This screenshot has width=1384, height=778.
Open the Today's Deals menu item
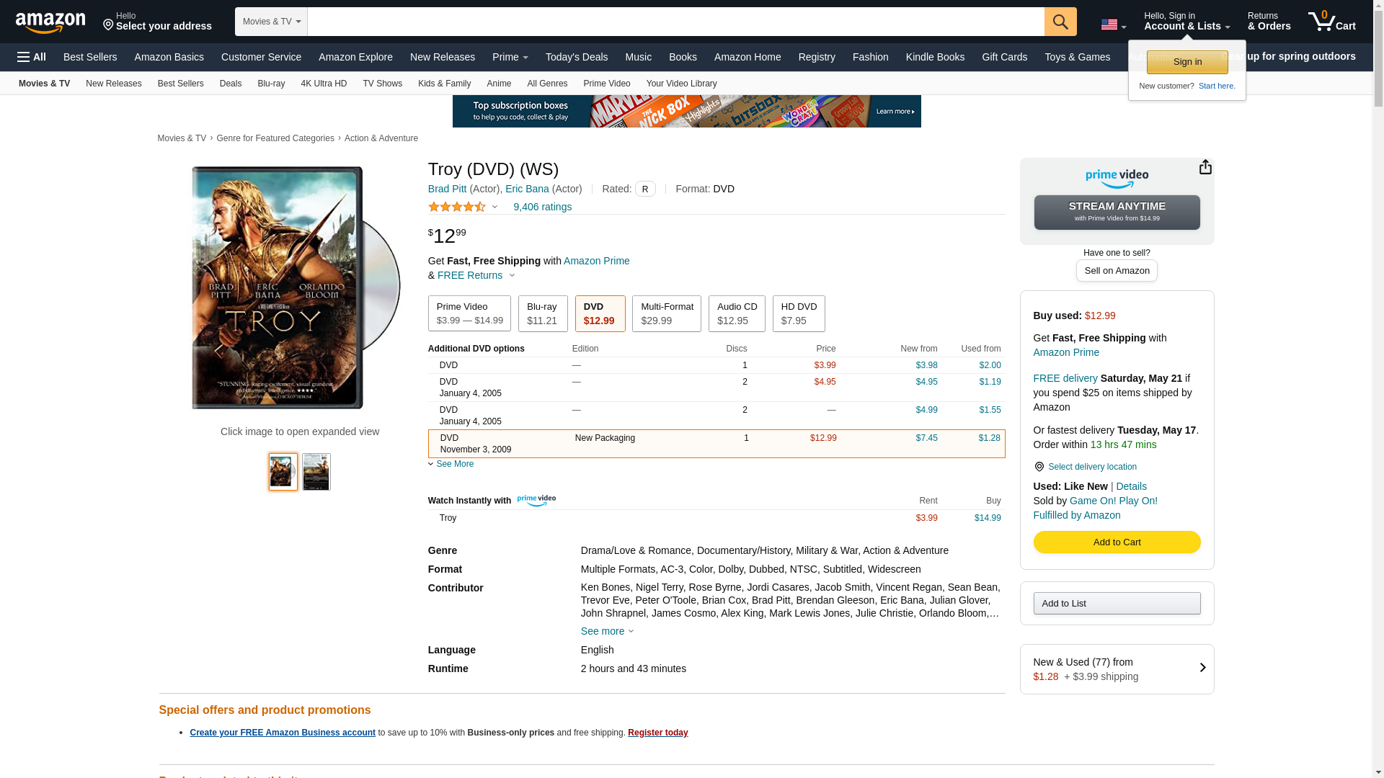(576, 57)
